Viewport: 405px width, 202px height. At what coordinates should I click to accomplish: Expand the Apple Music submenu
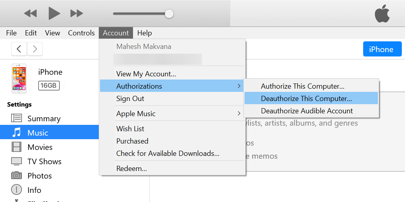point(172,113)
